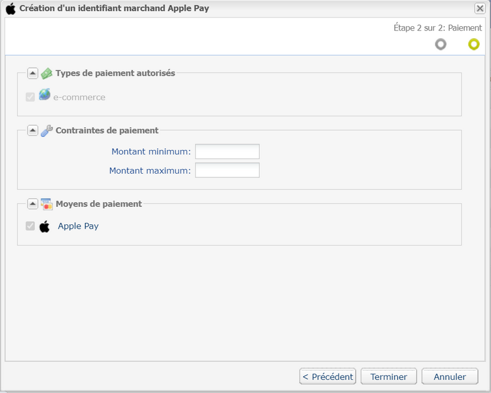
Task: Collapse the Moyens de paiement section
Action: point(32,204)
